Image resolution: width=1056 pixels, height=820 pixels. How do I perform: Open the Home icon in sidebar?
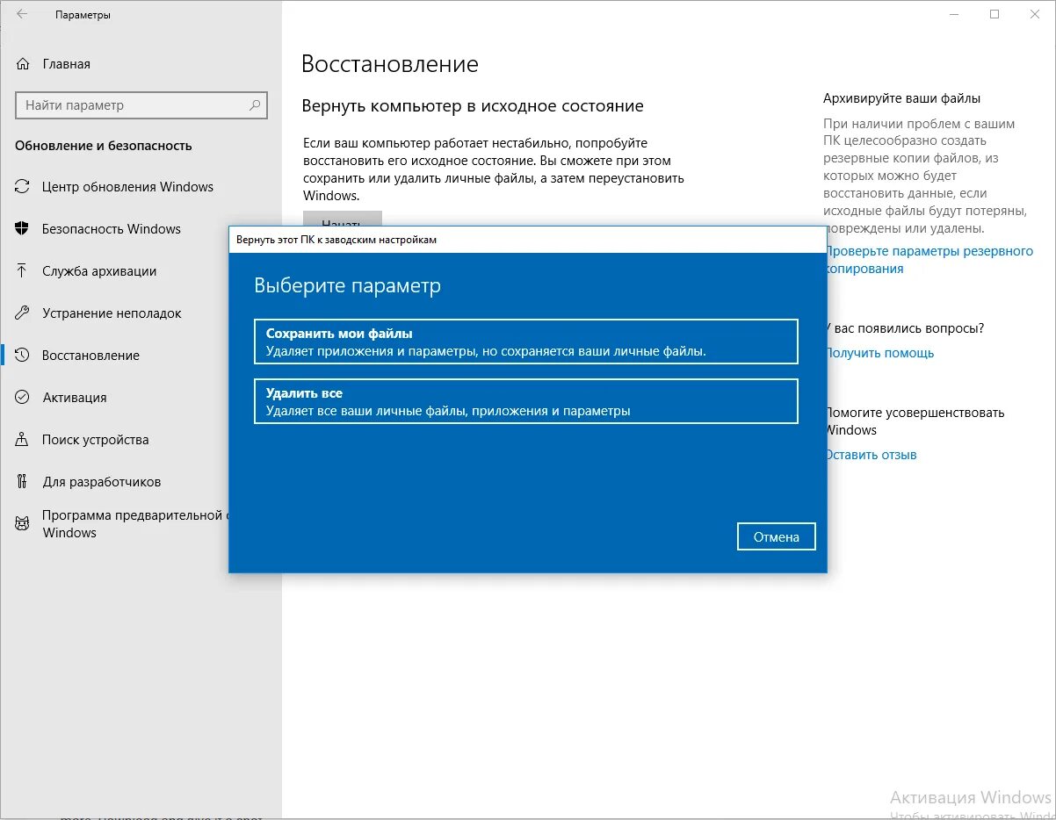[23, 64]
